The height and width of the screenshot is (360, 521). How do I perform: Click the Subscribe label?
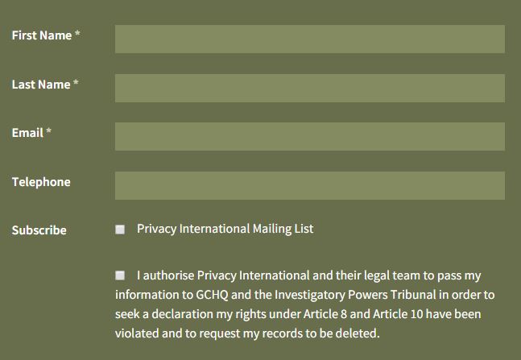coord(39,230)
